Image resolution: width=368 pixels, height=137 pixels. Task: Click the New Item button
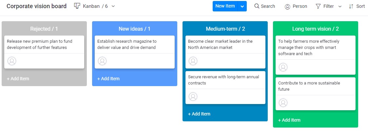click(x=225, y=6)
